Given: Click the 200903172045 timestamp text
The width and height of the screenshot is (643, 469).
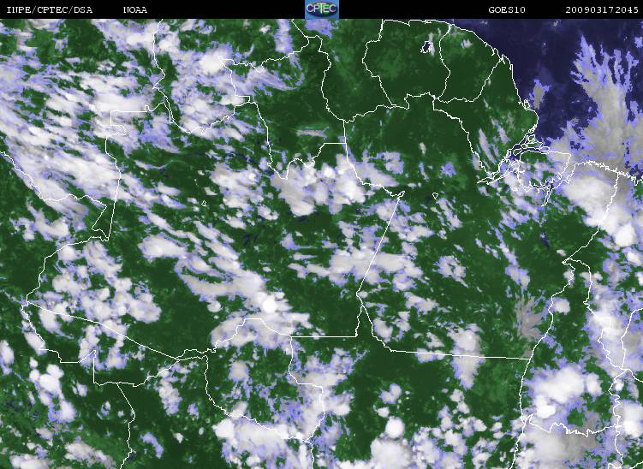Looking at the screenshot, I should 602,9.
